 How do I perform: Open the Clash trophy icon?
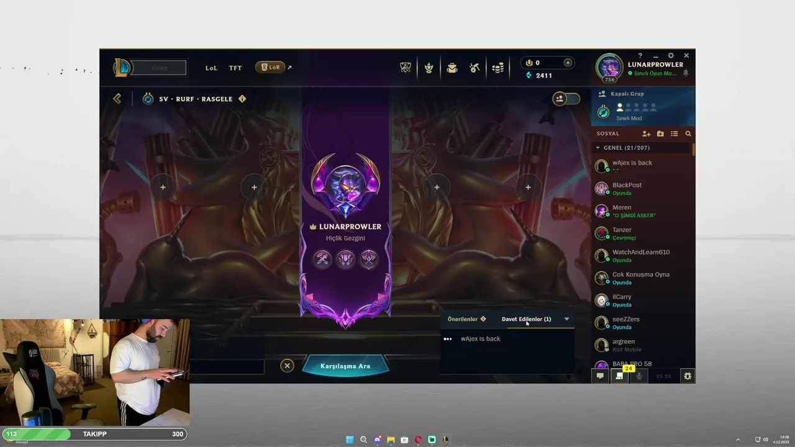click(406, 68)
